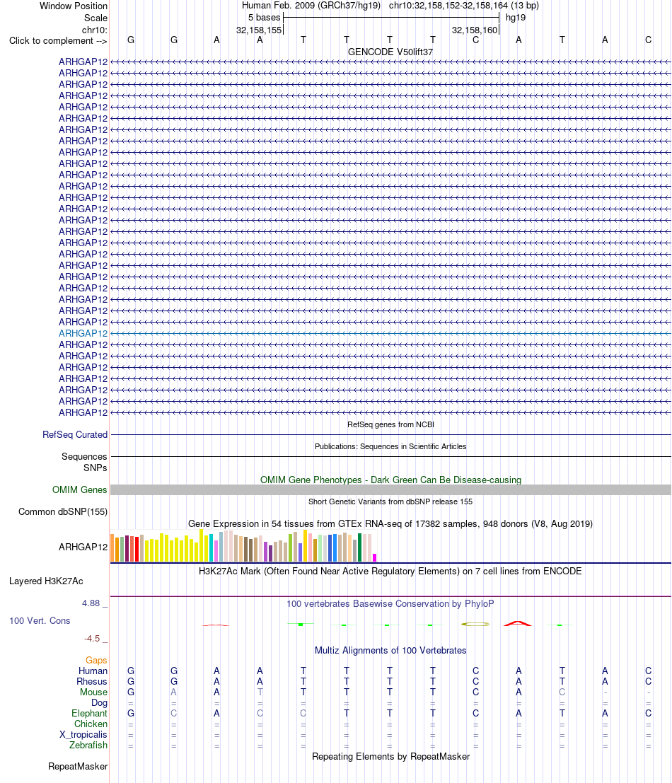Click the 'Human Feb. 2009 (GRCh37/hg19)' heading

311,6
